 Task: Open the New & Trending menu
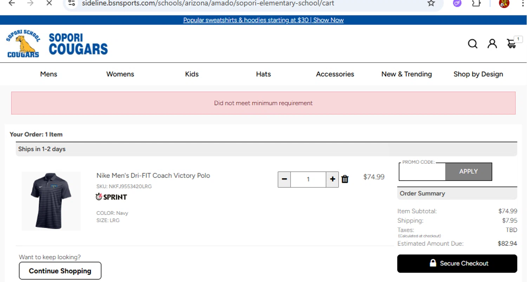pyautogui.click(x=406, y=74)
